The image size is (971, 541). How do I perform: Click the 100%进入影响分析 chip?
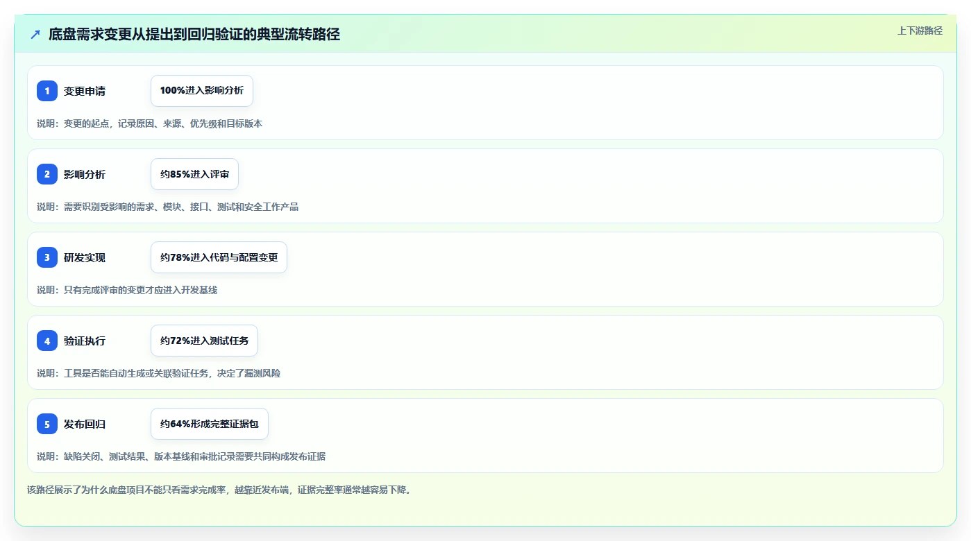(x=202, y=91)
